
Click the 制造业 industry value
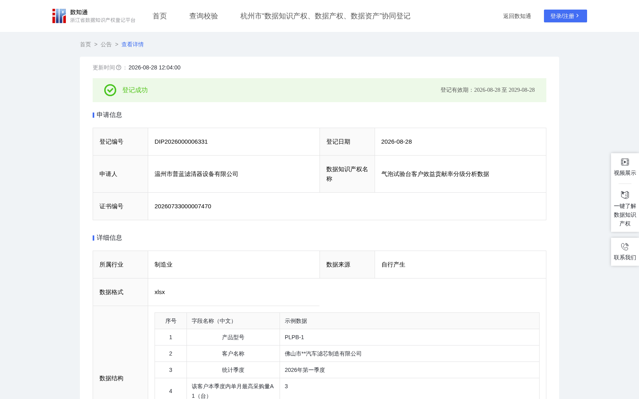click(163, 265)
